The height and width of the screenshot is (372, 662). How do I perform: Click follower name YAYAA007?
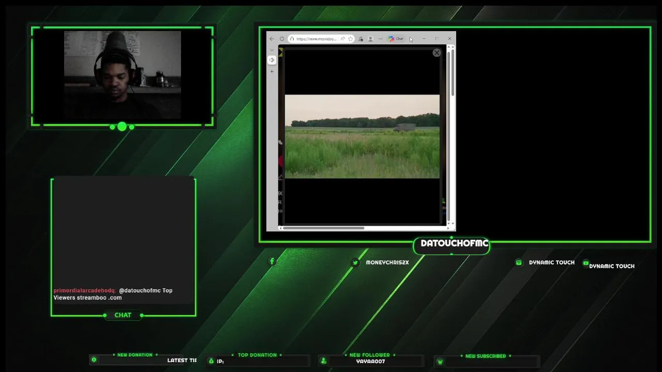[370, 362]
